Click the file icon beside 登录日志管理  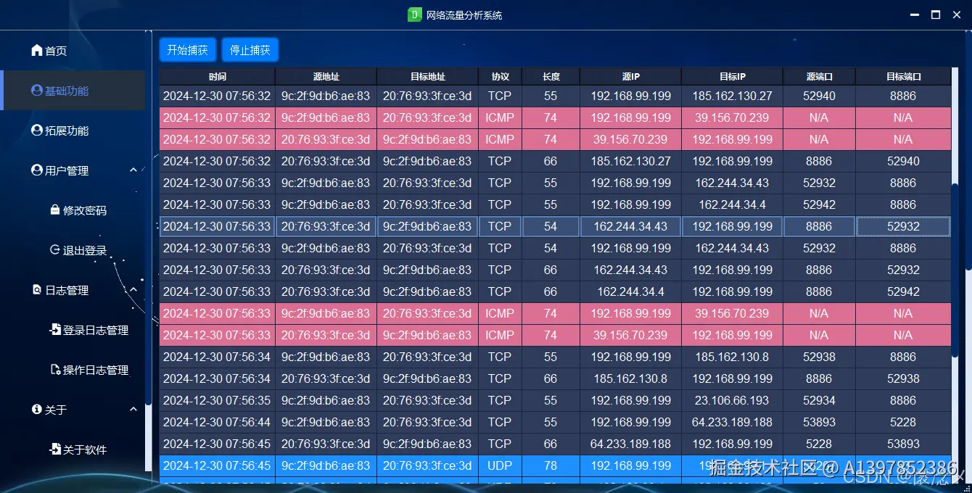point(55,330)
